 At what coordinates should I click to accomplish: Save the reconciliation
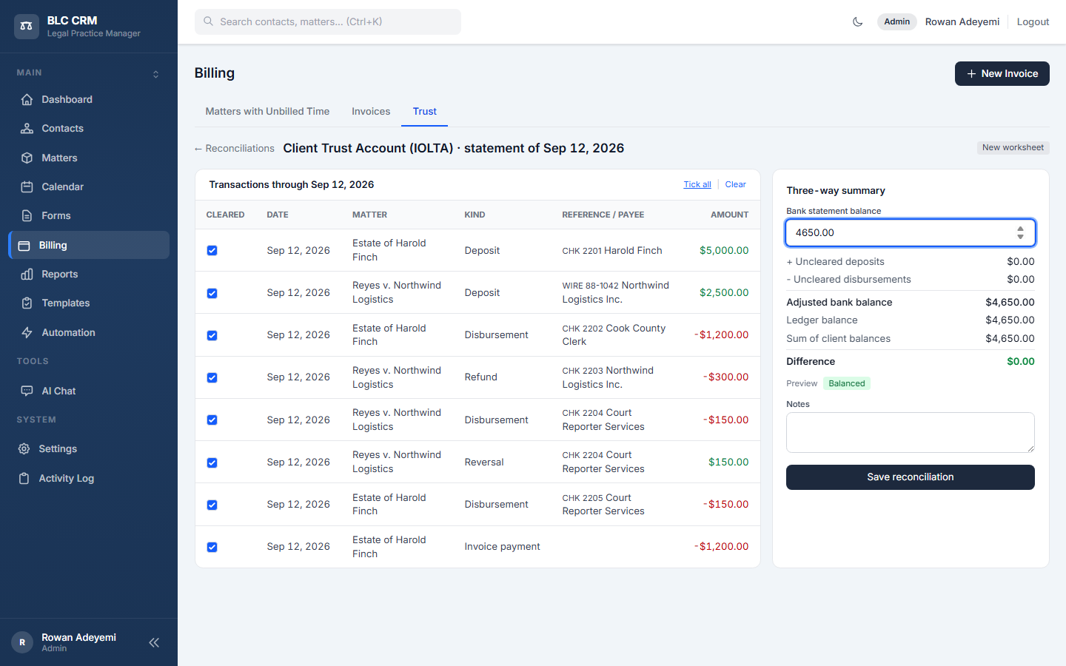[910, 477]
